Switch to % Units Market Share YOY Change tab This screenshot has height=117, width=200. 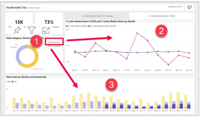coord(97,16)
